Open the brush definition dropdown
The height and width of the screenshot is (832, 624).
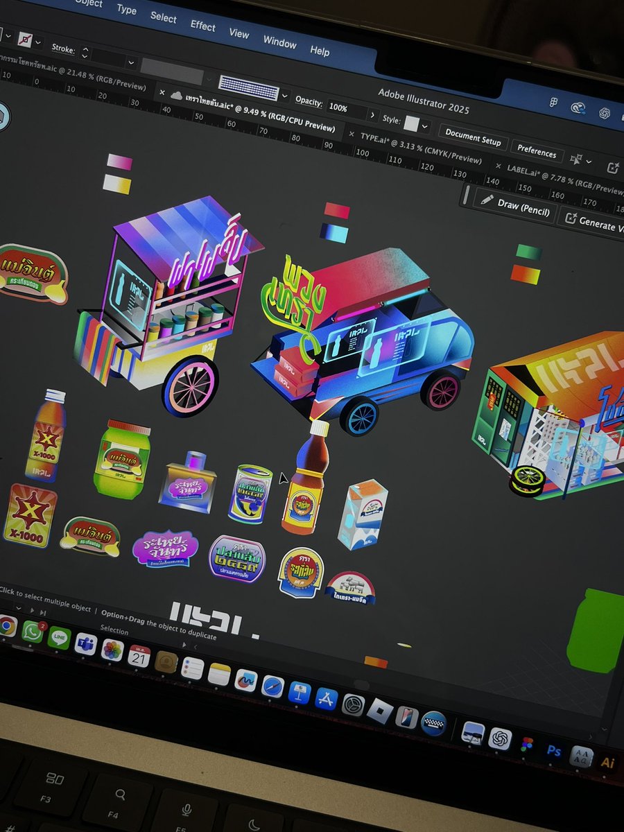[x=285, y=94]
